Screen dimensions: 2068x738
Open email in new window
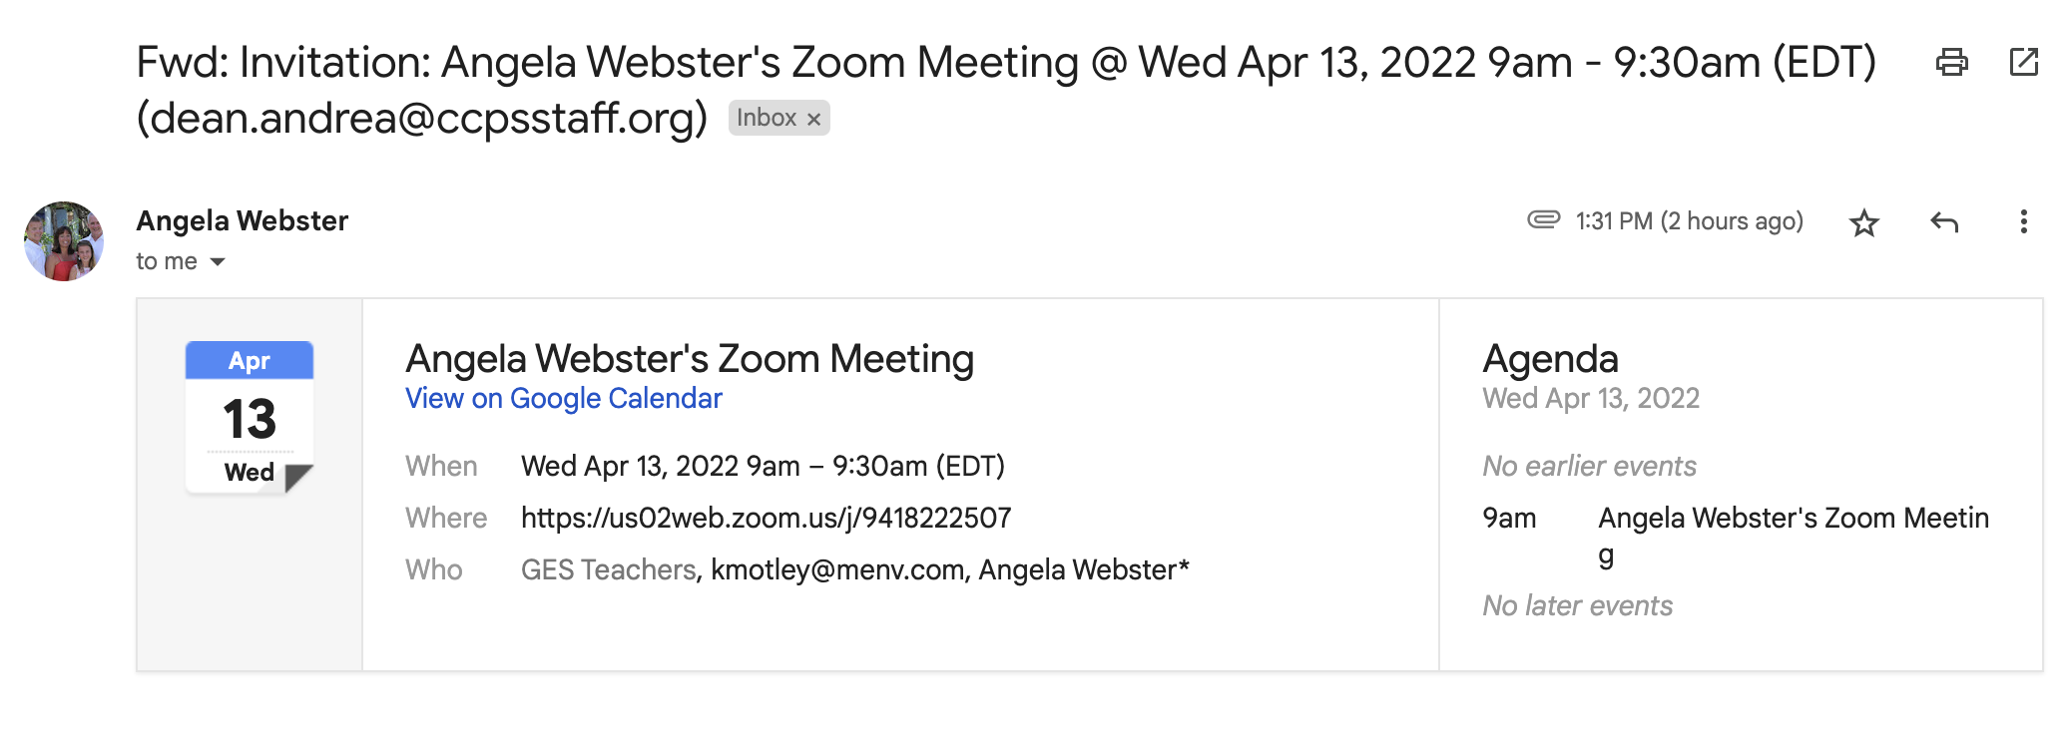pyautogui.click(x=2023, y=62)
